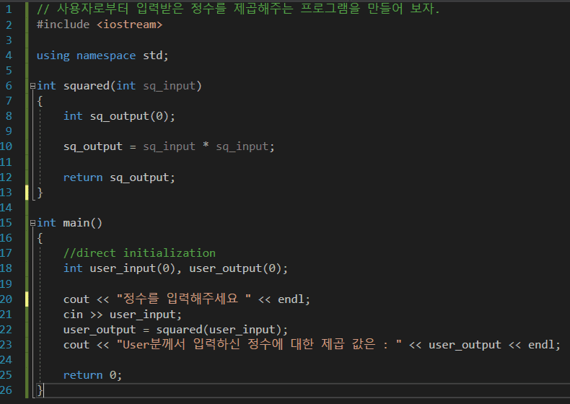Click the Korean comment on line 1

(239, 9)
